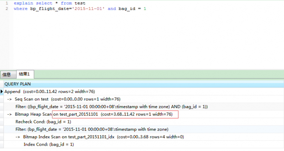
Task: Click the table name 'test' in line 1
Action: 80,3
